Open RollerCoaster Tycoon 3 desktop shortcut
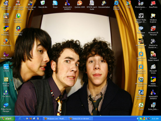This screenshot has height=121, width=161. coord(6,3)
